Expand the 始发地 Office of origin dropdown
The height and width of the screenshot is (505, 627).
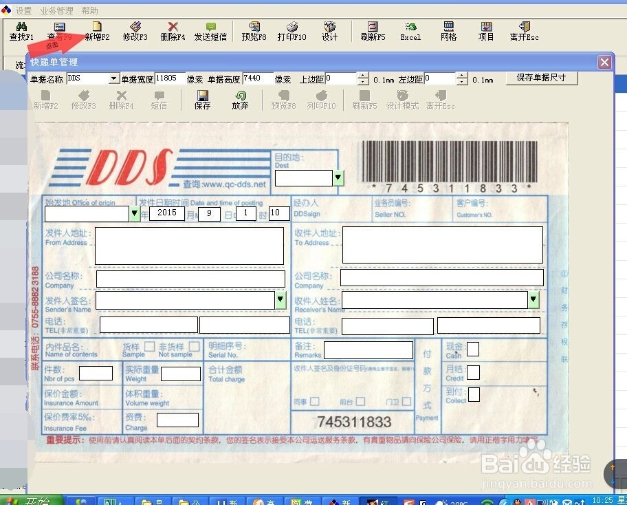(135, 214)
